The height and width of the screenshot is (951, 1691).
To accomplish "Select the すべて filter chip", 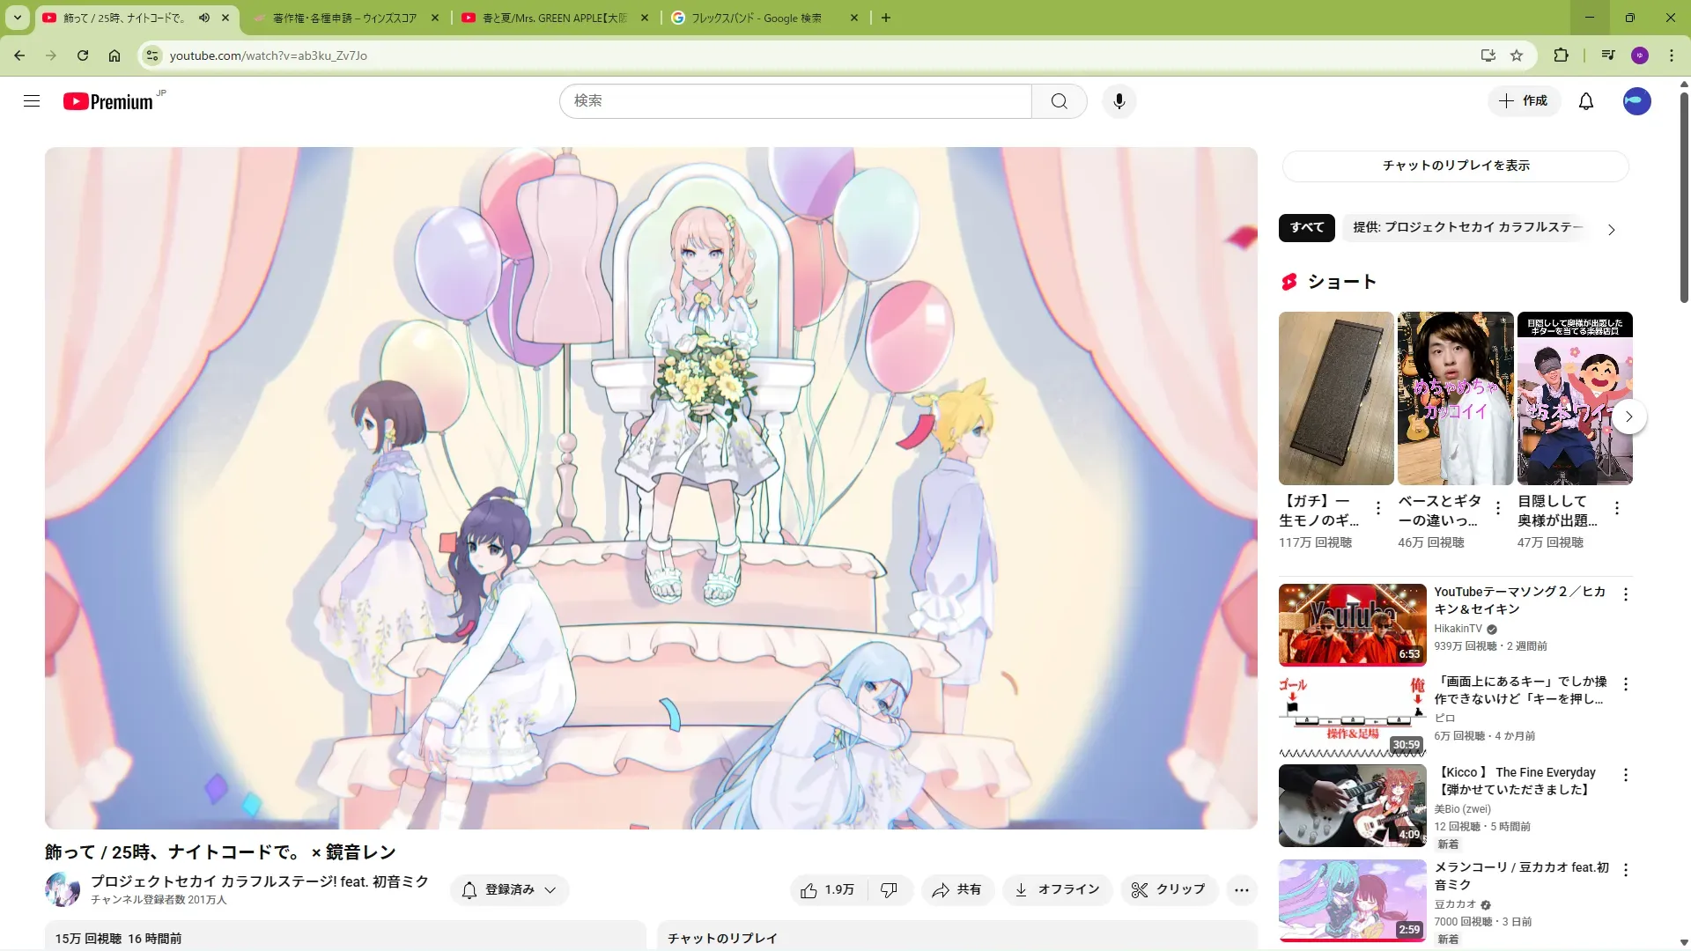I will (x=1306, y=227).
